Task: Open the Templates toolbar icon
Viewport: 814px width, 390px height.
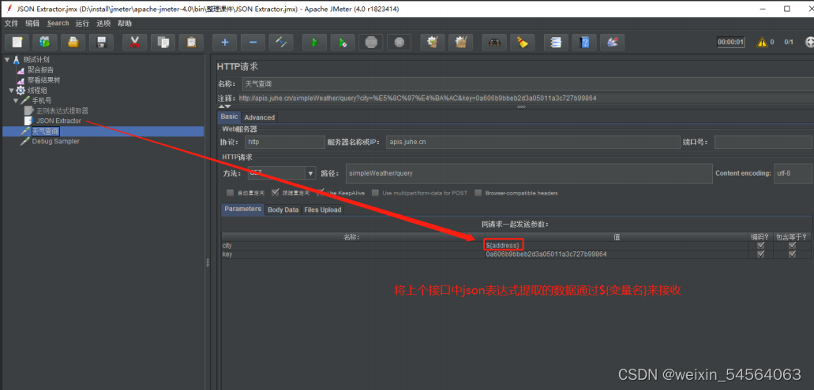Action: point(45,43)
